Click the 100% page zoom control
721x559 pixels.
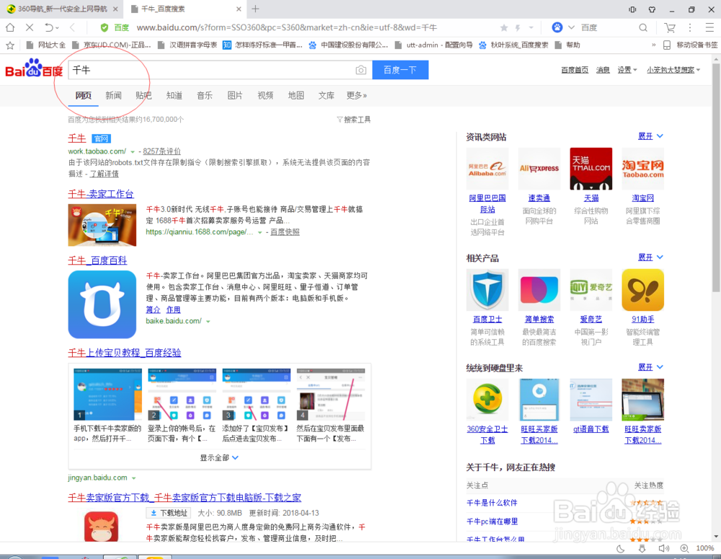point(703,549)
